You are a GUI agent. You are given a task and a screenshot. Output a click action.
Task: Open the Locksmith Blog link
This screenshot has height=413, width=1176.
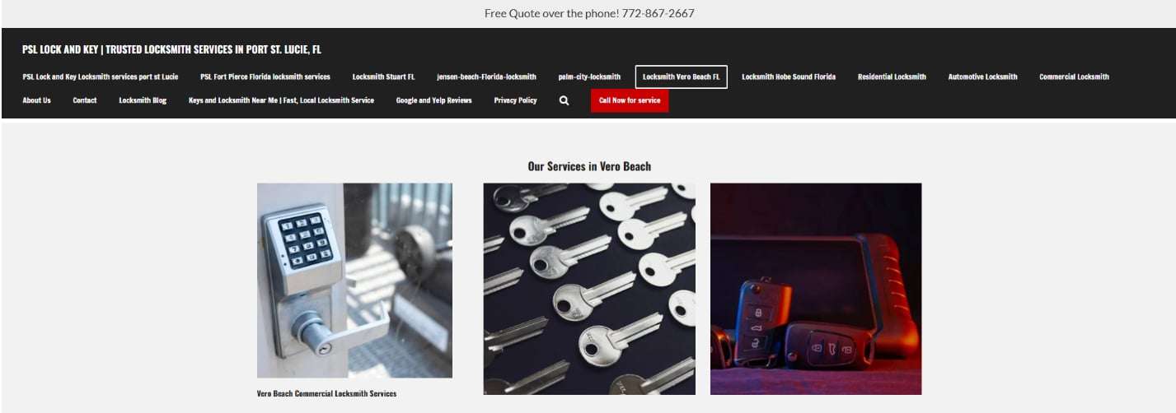[x=143, y=100]
